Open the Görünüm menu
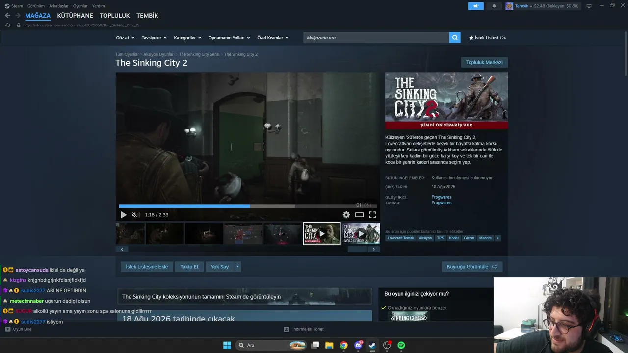628x353 pixels. pyautogui.click(x=36, y=6)
